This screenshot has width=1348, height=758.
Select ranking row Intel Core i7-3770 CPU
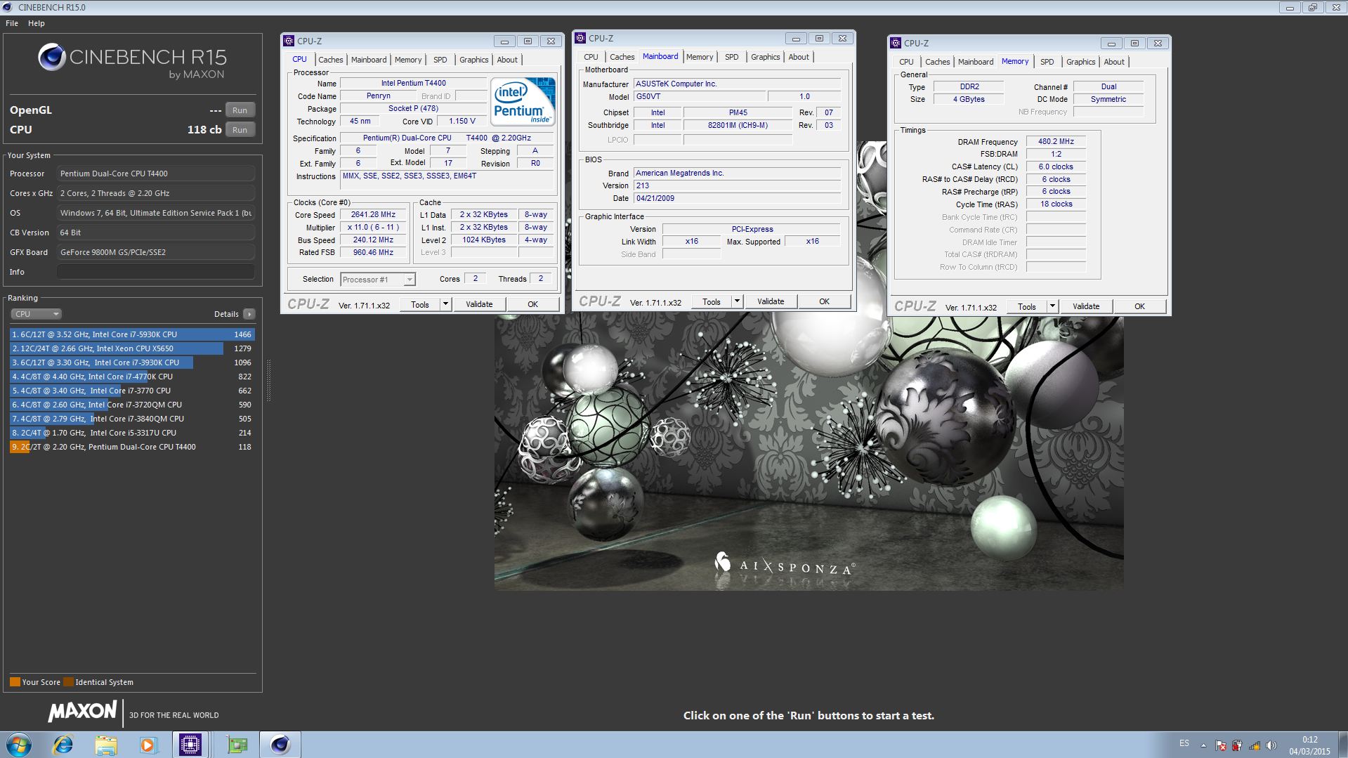pyautogui.click(x=132, y=391)
